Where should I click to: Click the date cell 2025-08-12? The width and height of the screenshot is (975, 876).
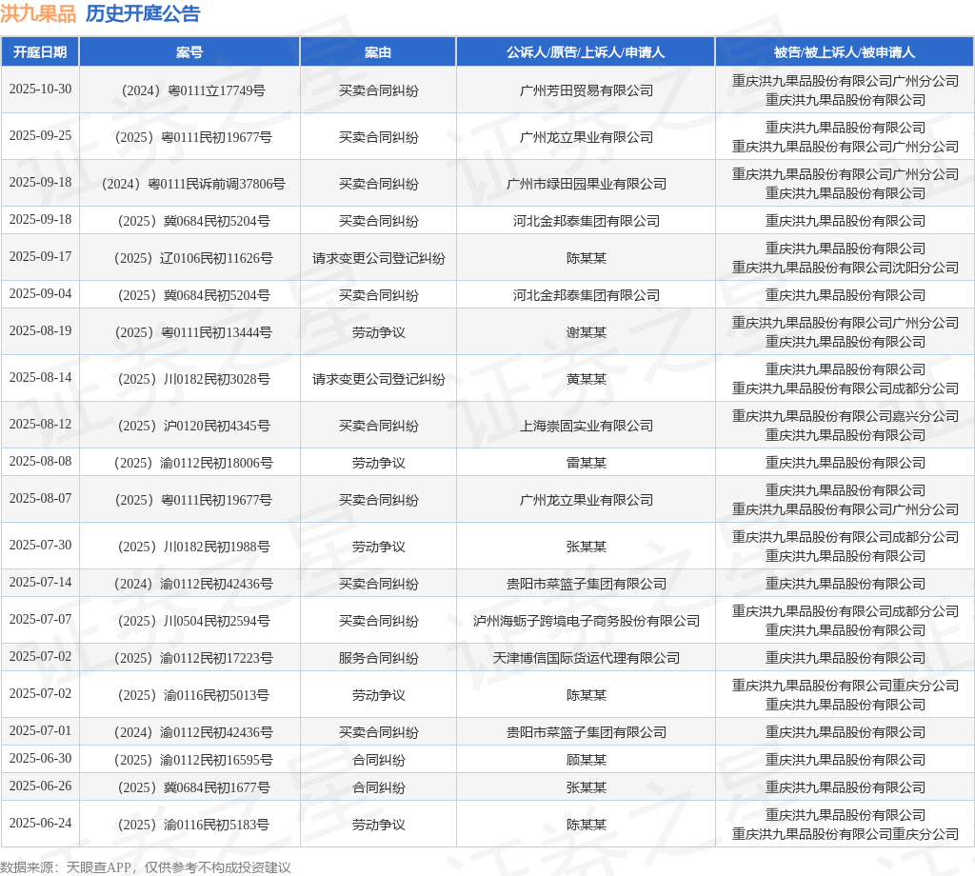[x=40, y=424]
